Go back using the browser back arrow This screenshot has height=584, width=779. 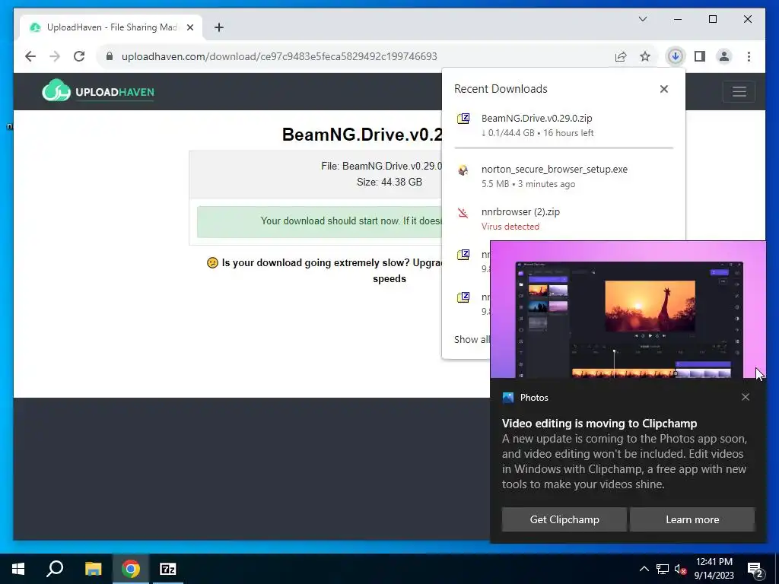pyautogui.click(x=30, y=56)
